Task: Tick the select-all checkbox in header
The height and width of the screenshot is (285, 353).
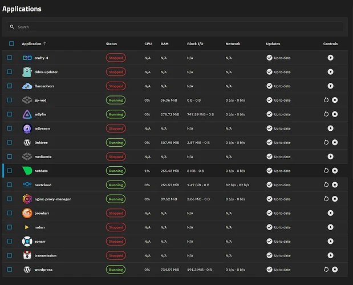Action: click(11, 43)
